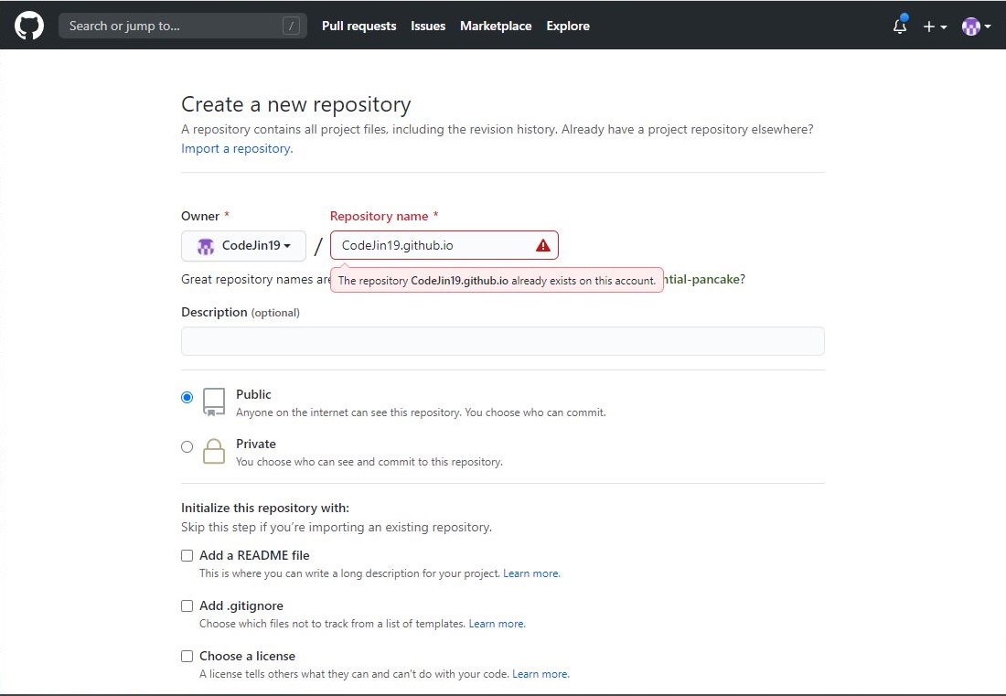This screenshot has height=696, width=1006.
Task: Open Marketplace from the header
Action: [496, 26]
